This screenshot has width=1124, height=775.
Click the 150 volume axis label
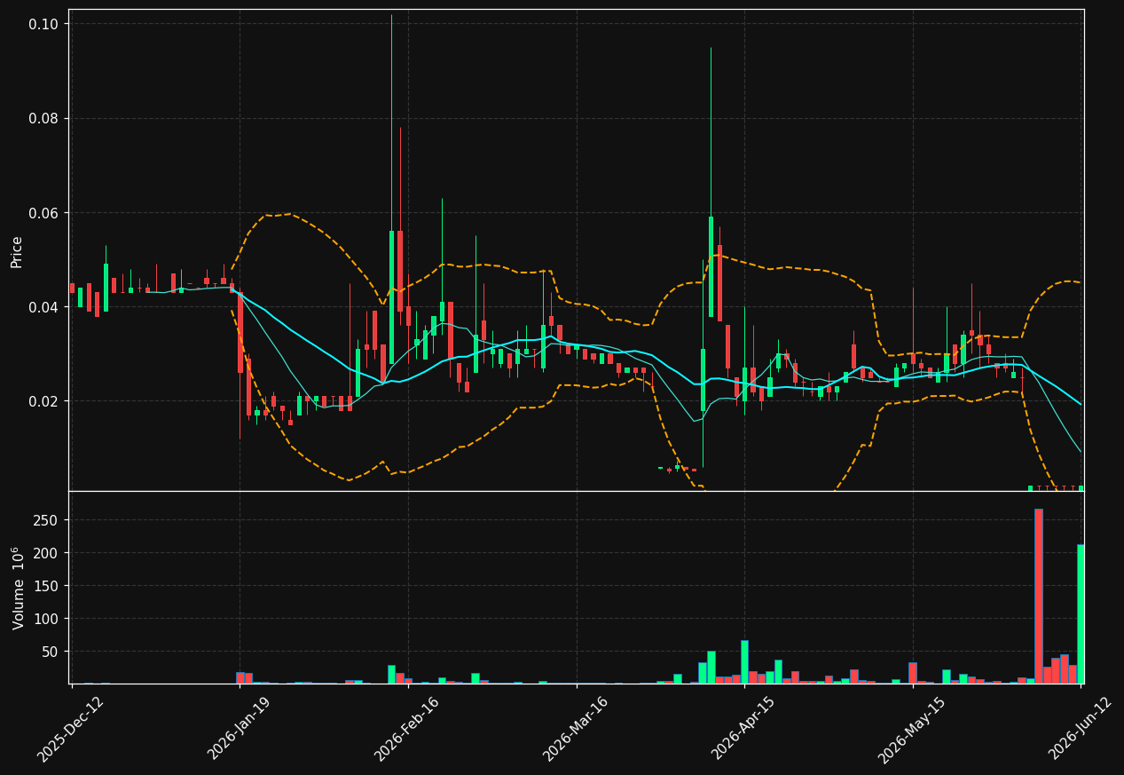click(x=47, y=586)
